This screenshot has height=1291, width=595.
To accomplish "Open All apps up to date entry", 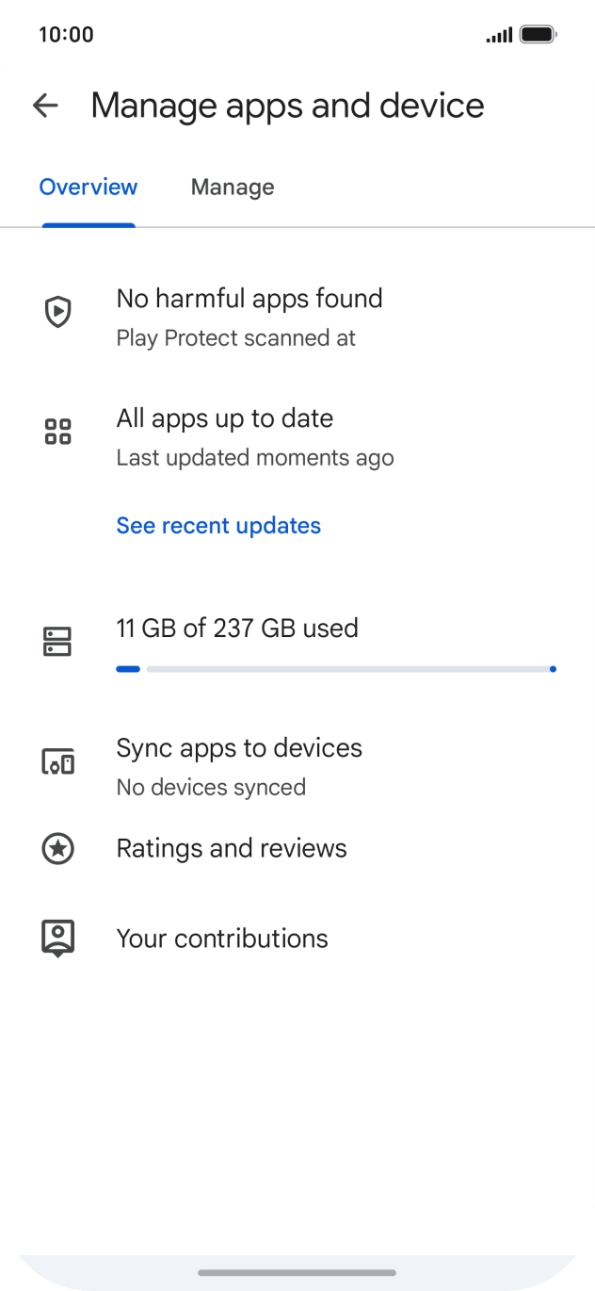I will click(297, 436).
